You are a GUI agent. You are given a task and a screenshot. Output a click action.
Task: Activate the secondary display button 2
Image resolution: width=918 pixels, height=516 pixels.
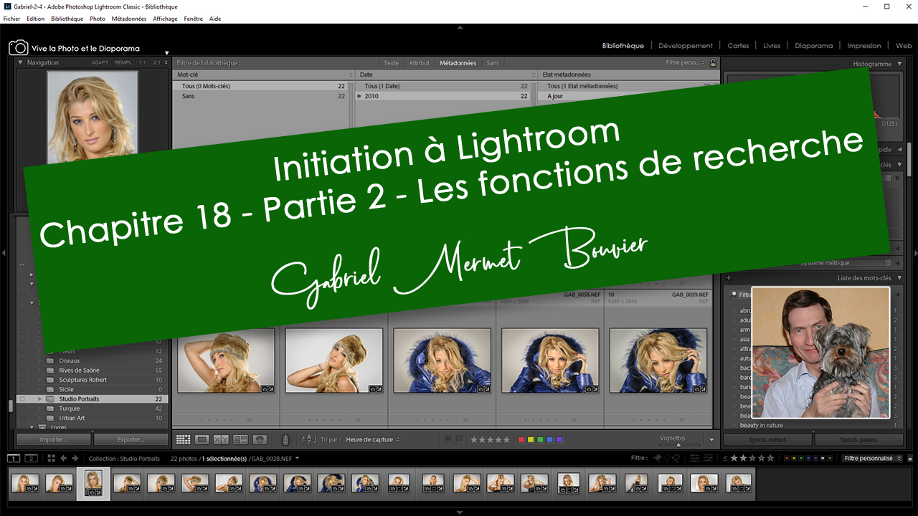click(x=31, y=458)
